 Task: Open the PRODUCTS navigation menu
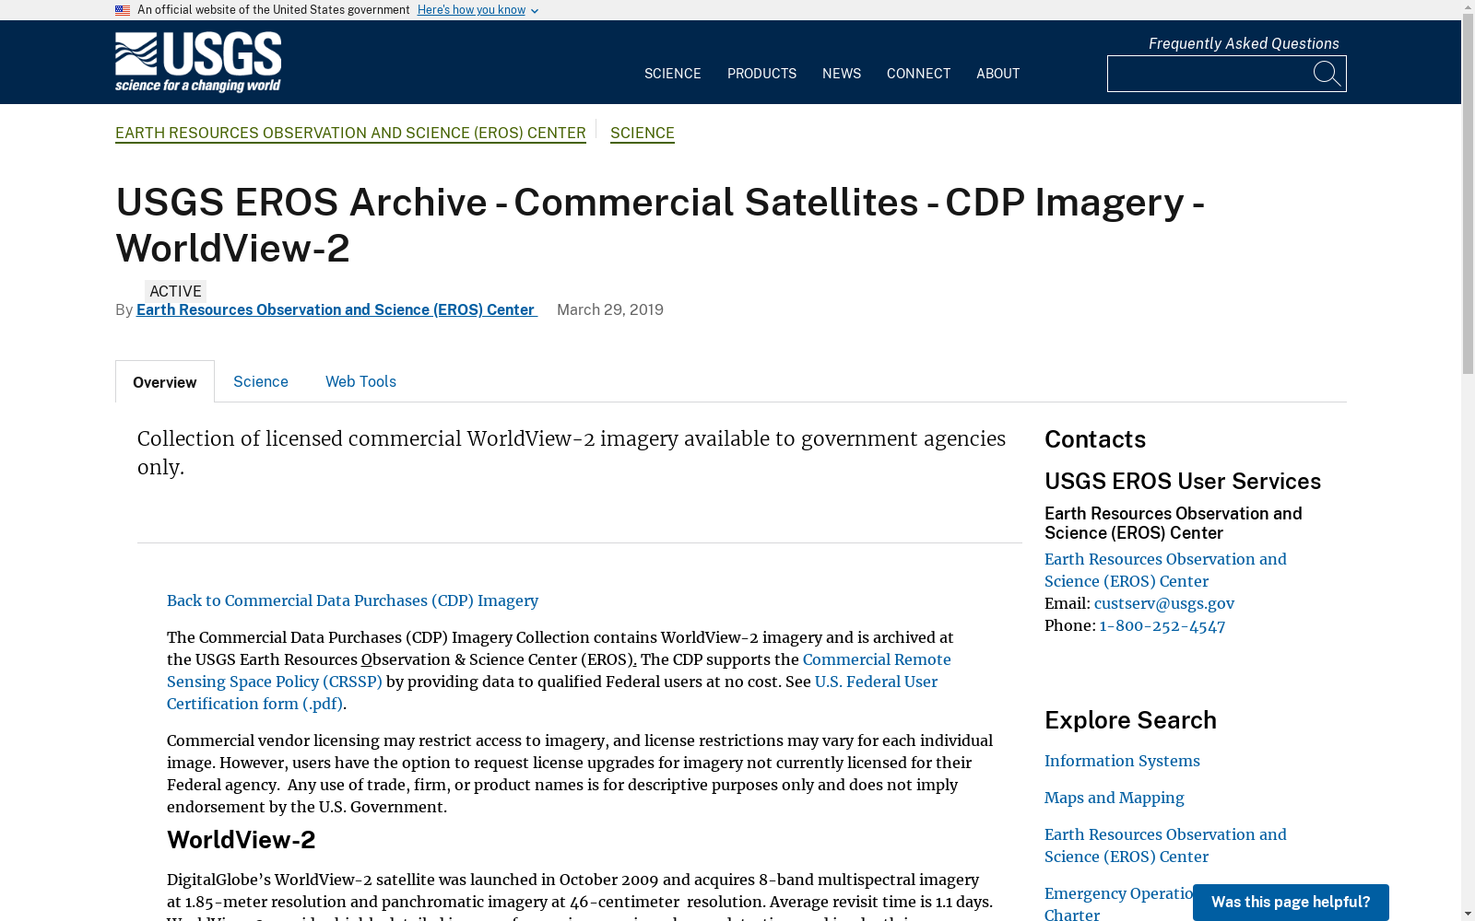coord(761,74)
